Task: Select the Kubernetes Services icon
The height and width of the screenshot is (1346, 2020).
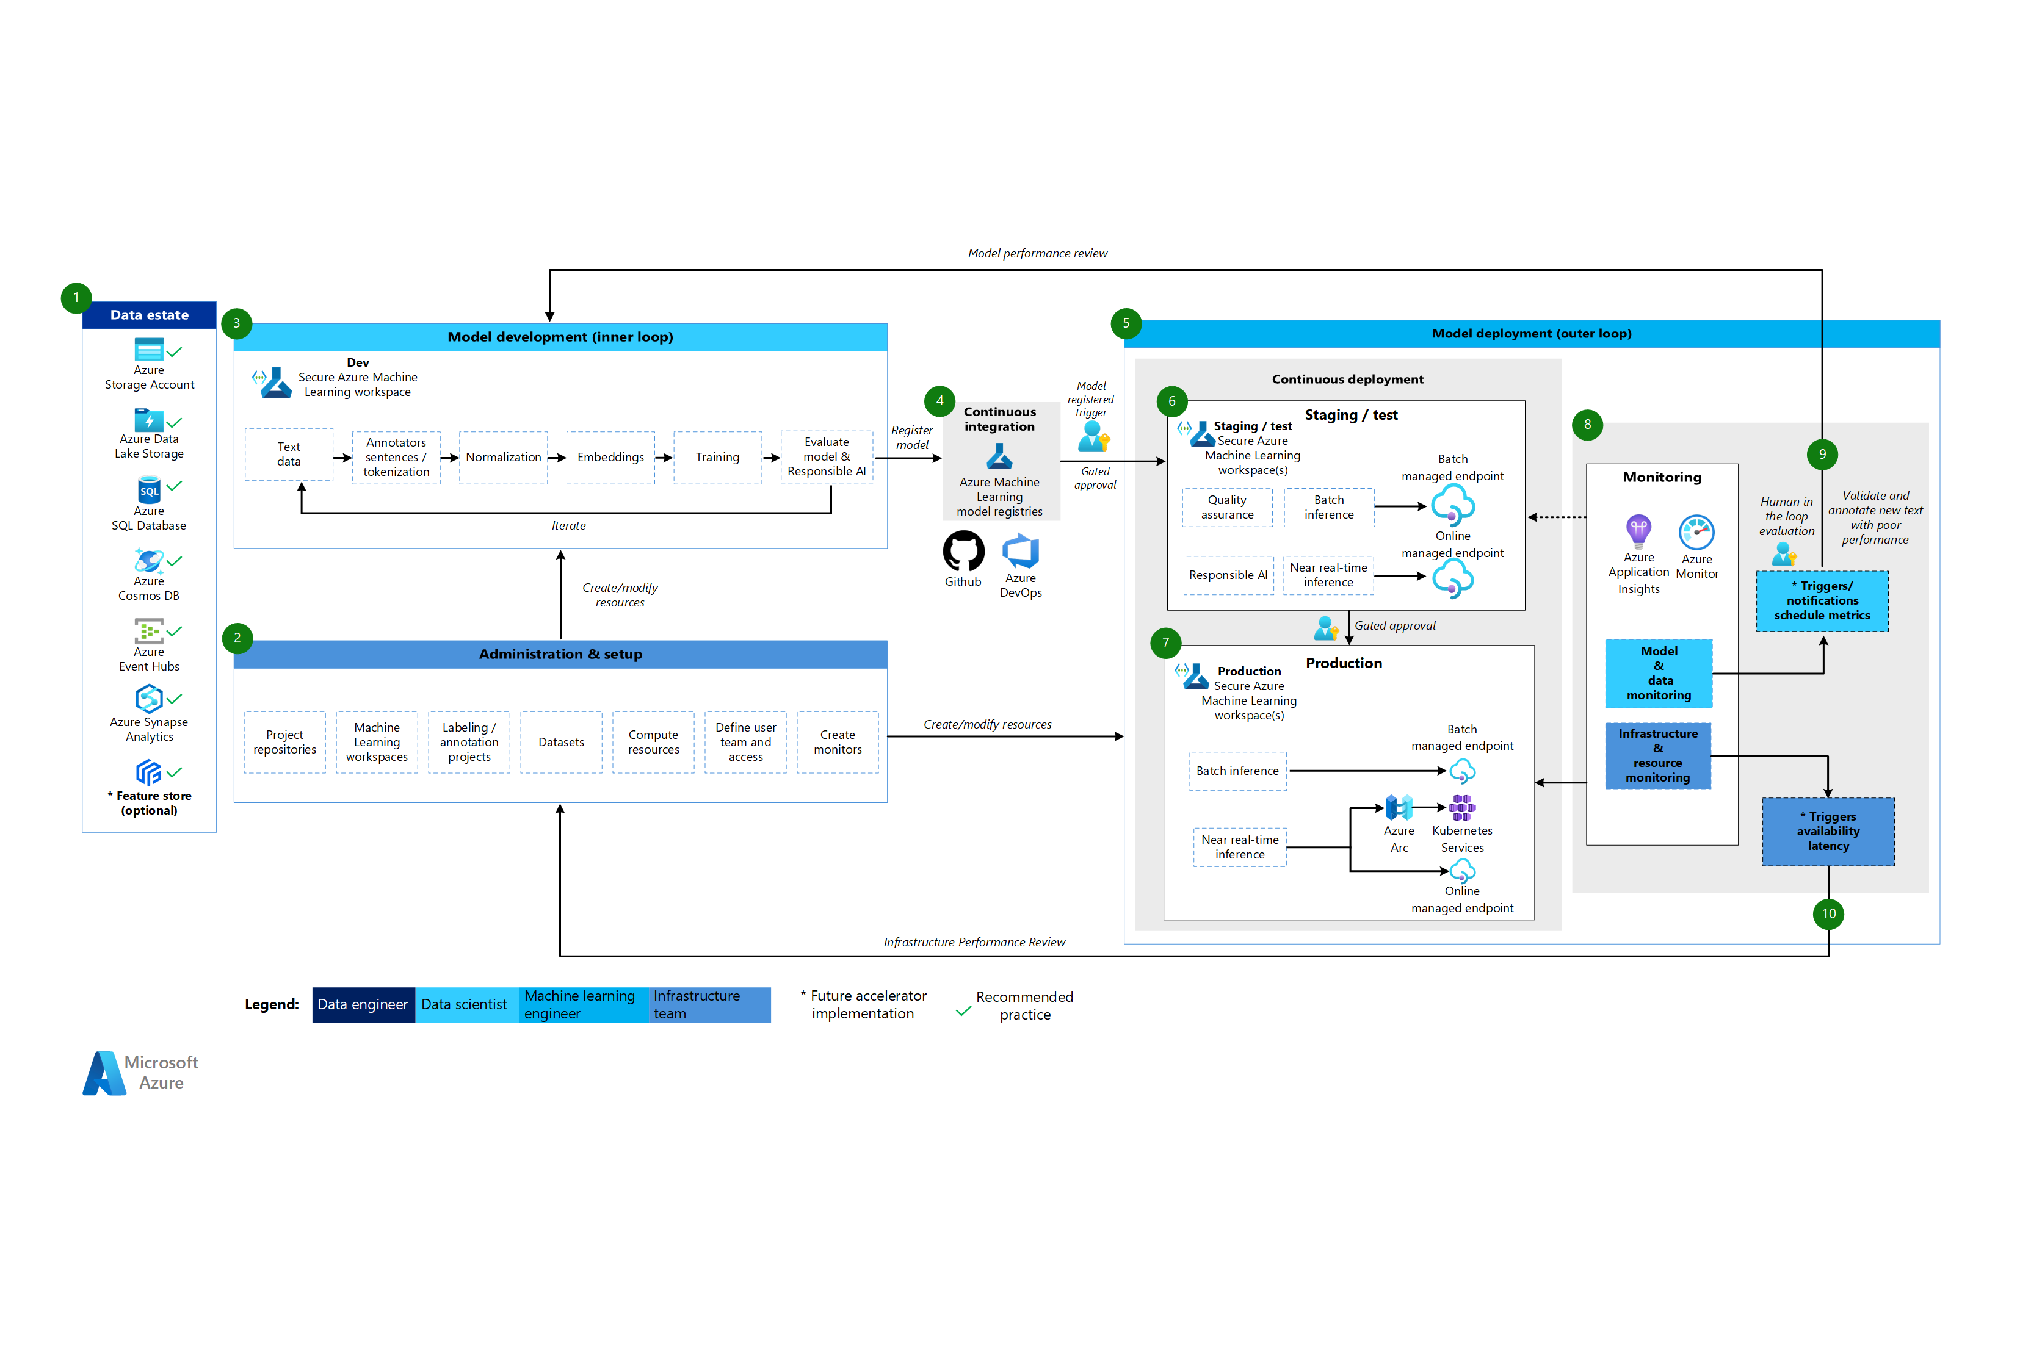Action: pos(1462,808)
